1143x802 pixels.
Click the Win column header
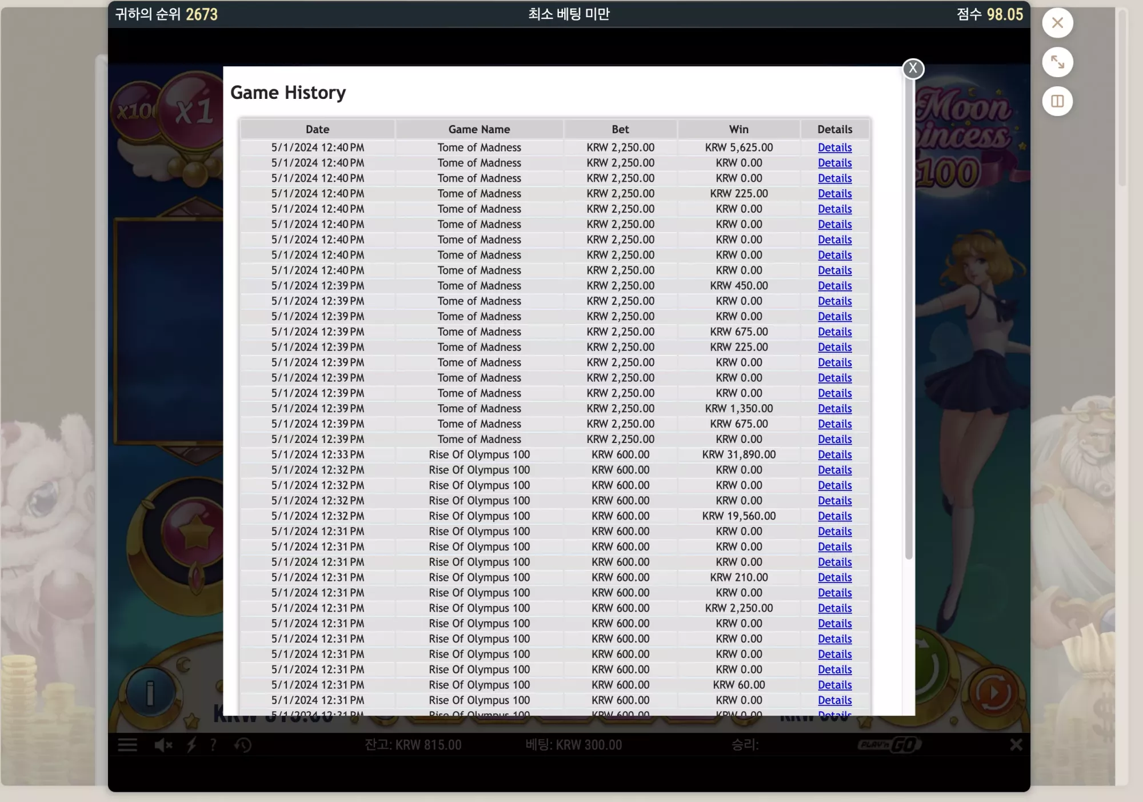point(738,129)
